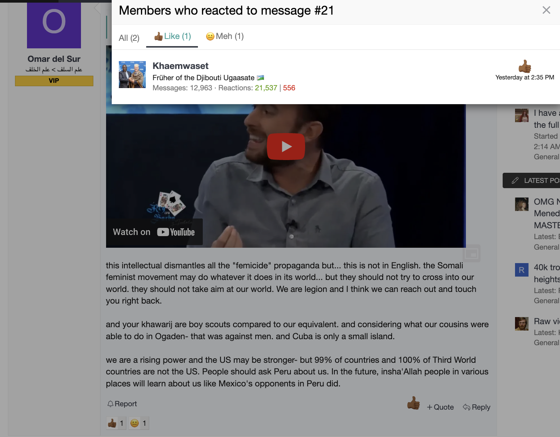Select the Meh (1) reactions tab
This screenshot has height=437, width=560.
(x=225, y=36)
